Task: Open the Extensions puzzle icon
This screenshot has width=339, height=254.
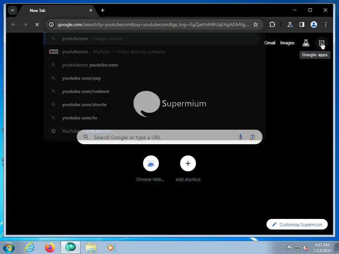Action: tap(272, 24)
